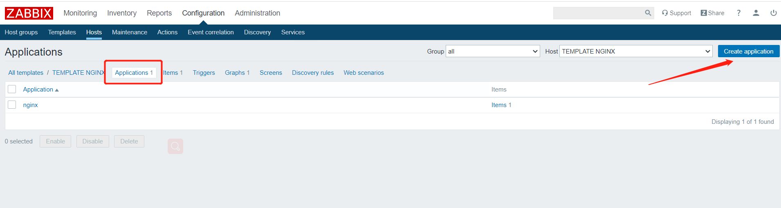Open the nginx application link

(x=30, y=105)
